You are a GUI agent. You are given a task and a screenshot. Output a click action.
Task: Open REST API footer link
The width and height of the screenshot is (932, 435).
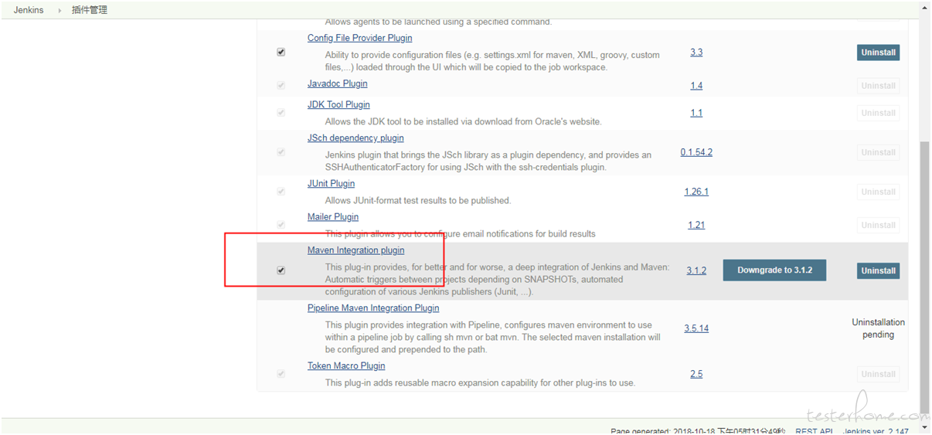[x=814, y=431]
